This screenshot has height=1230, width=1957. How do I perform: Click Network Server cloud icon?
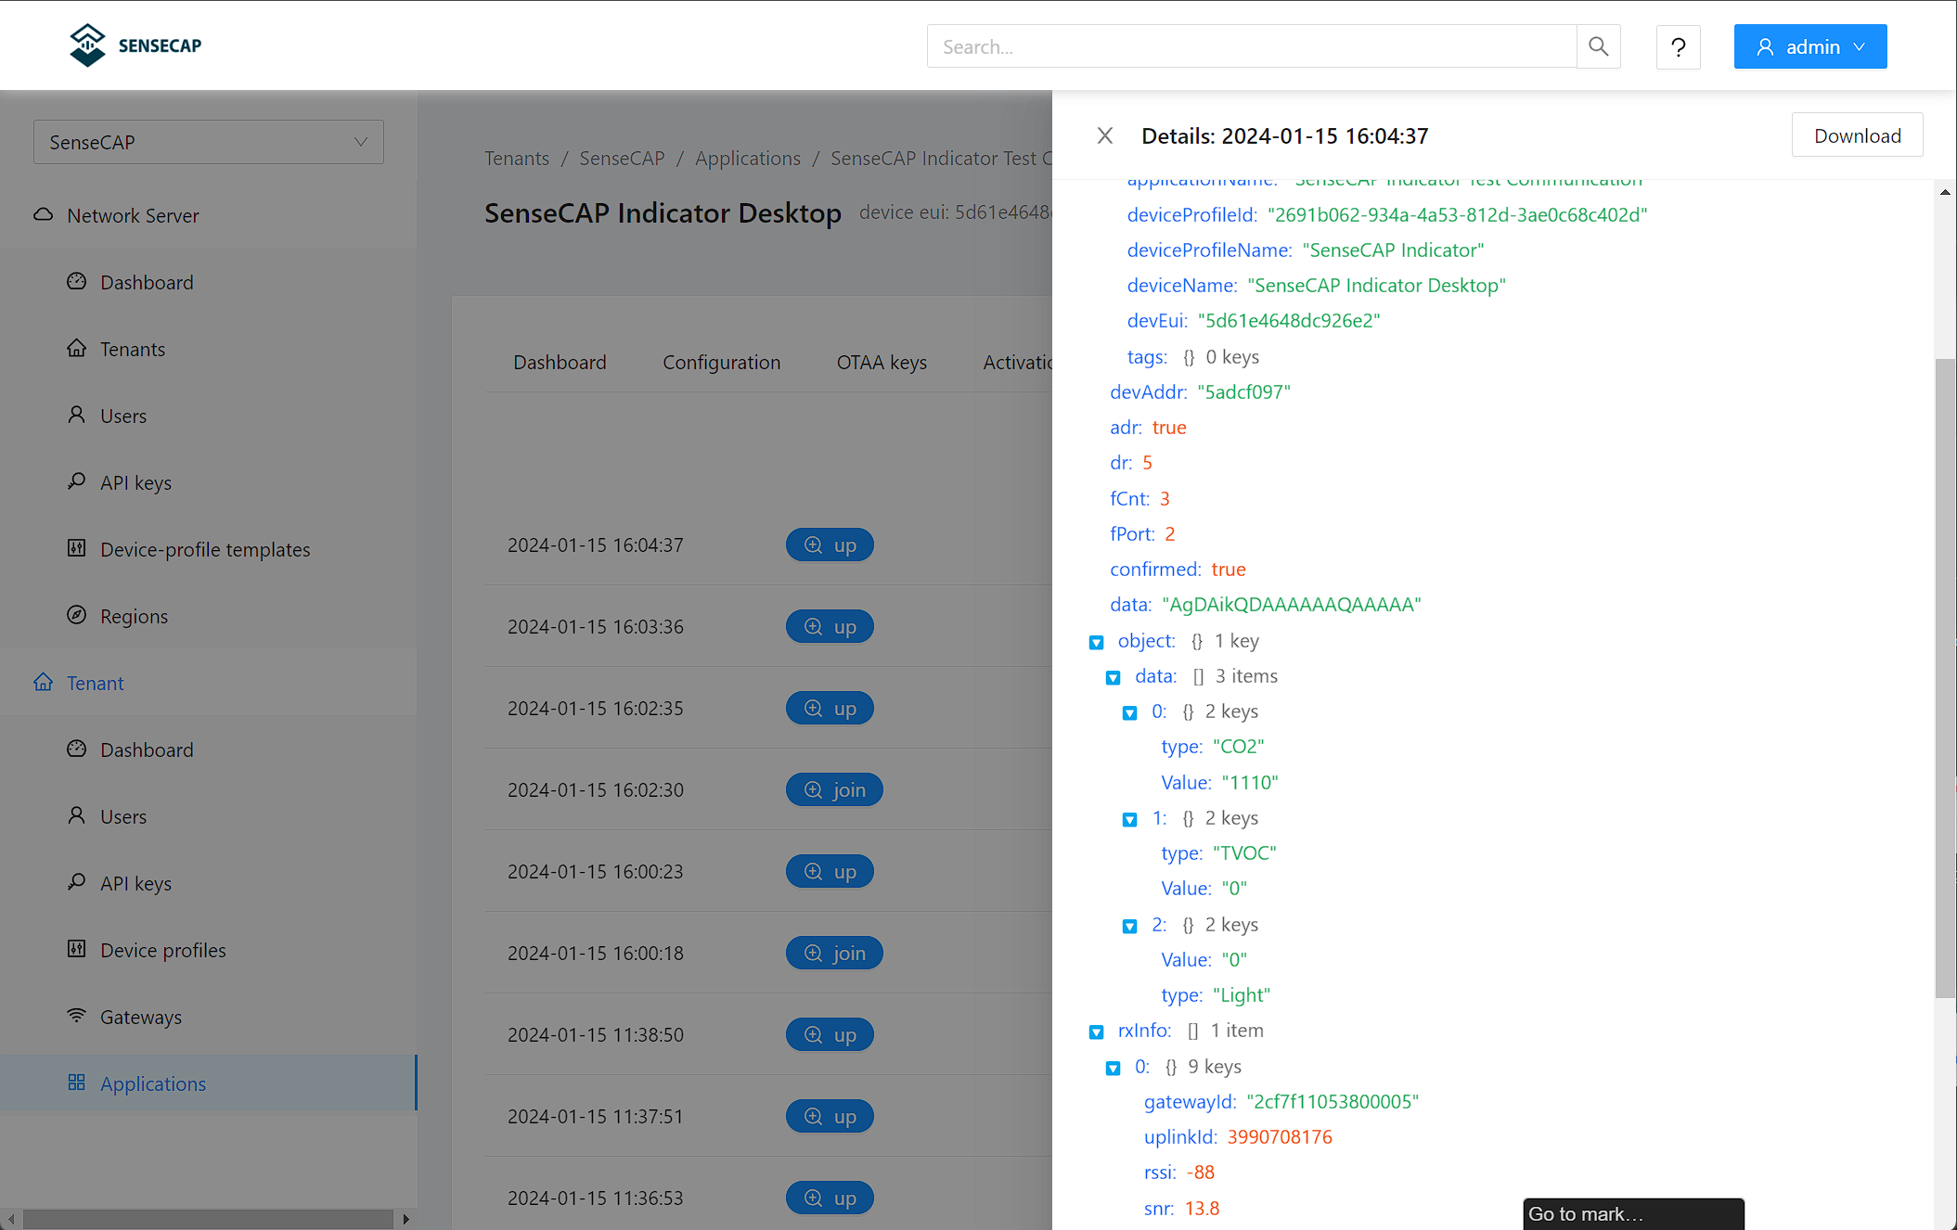(x=43, y=215)
